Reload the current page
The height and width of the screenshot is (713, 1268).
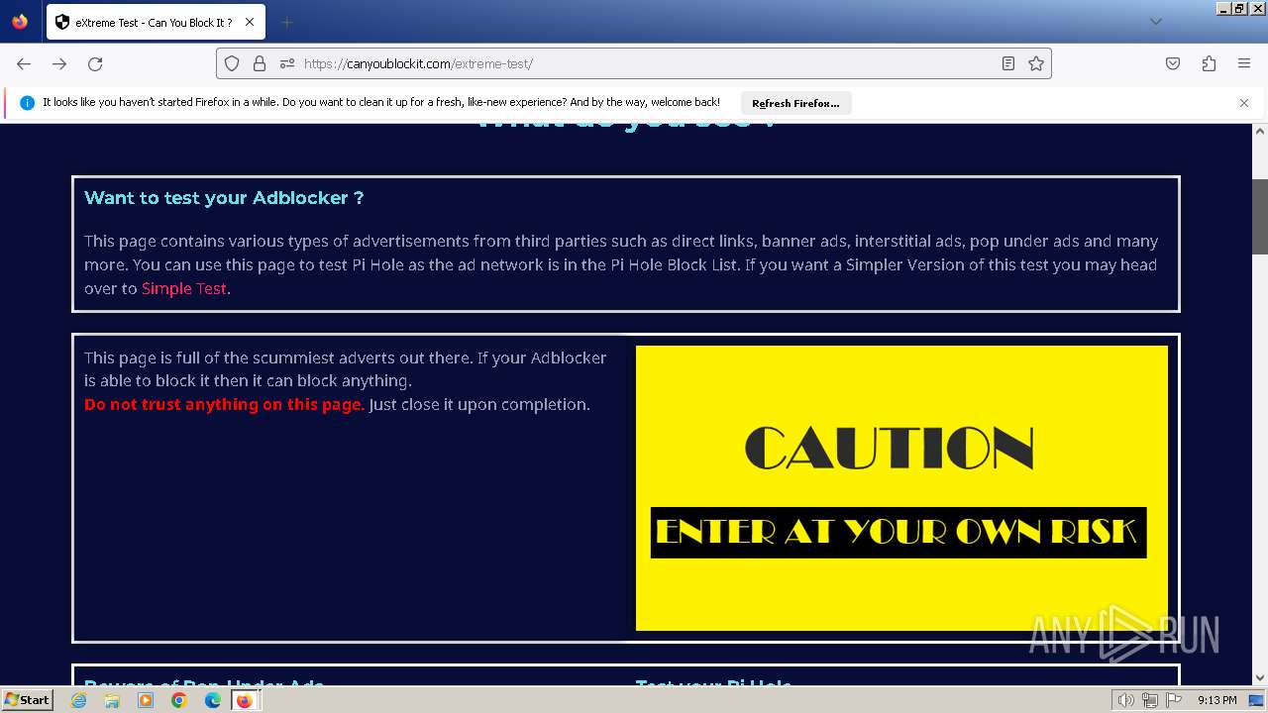click(95, 63)
